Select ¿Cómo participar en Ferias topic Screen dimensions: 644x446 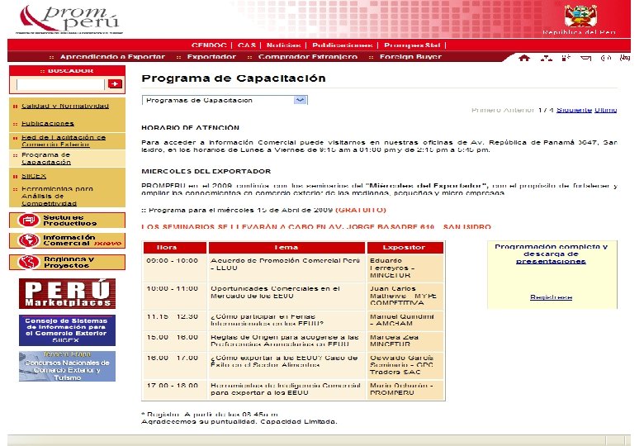coord(286,320)
